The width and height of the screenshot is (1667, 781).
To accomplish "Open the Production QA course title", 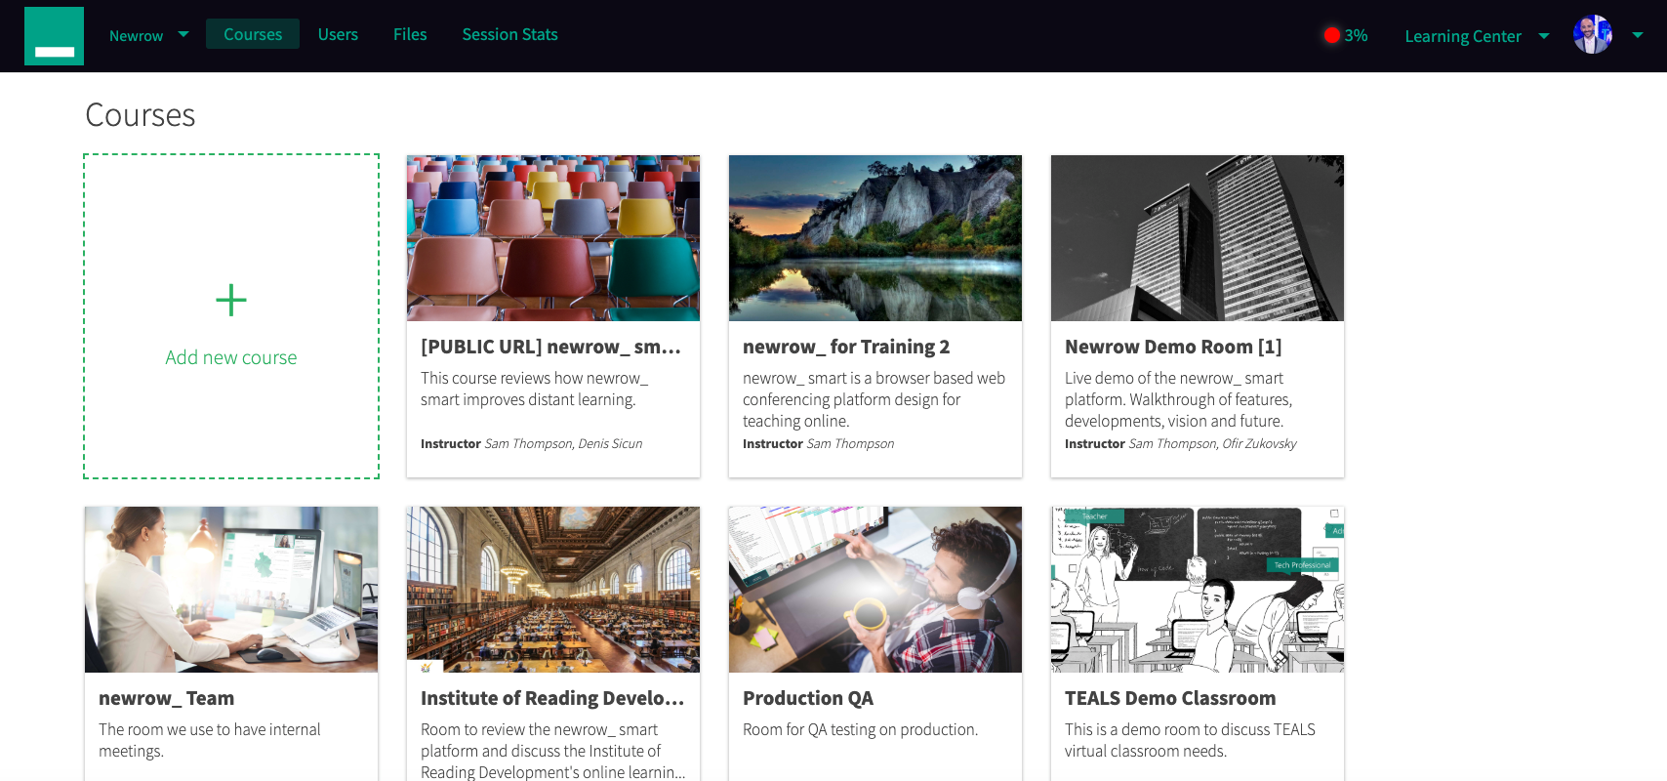I will (808, 698).
